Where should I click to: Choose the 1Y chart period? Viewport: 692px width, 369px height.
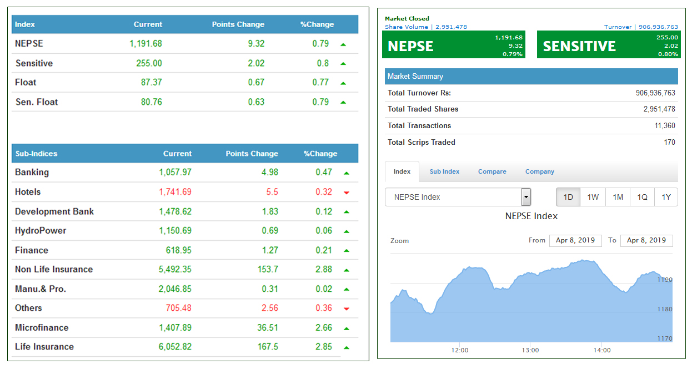pyautogui.click(x=666, y=197)
